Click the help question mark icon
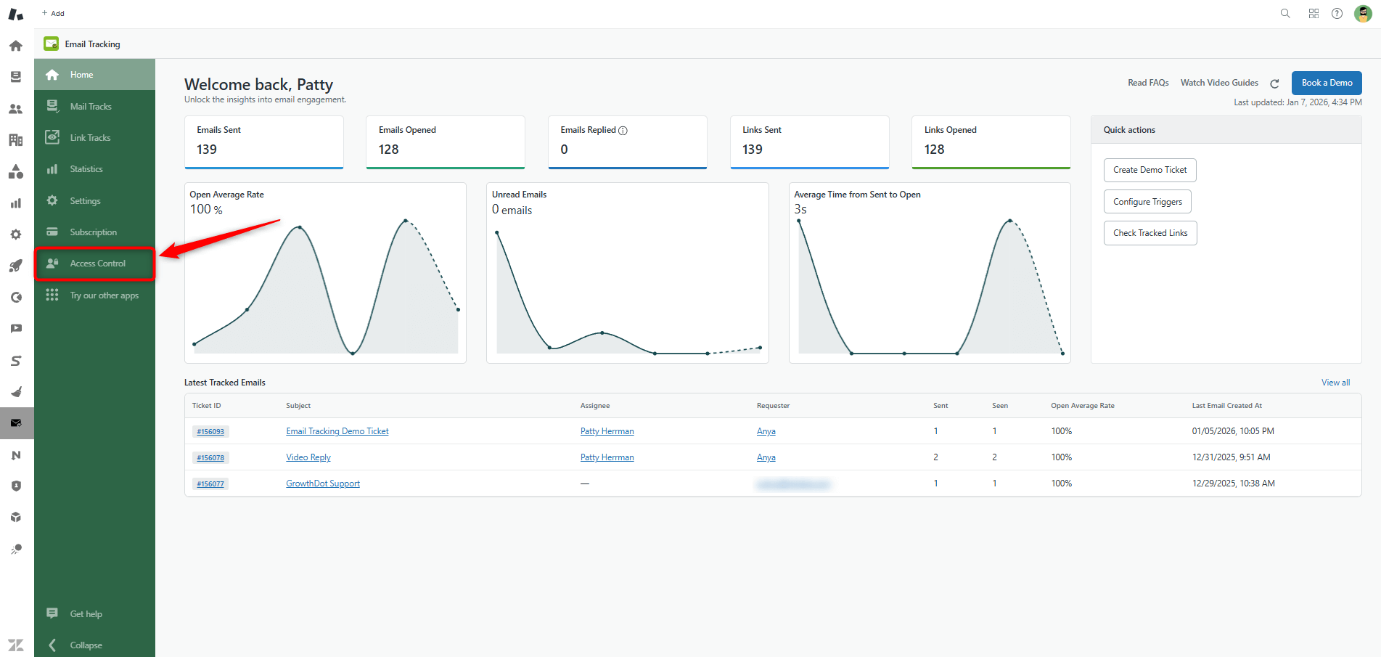 [1337, 14]
